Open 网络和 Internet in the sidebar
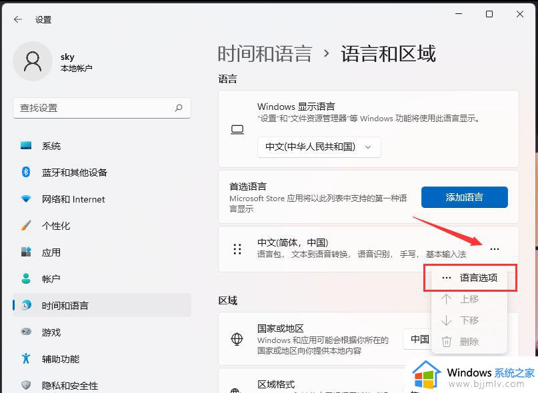Viewport: 538px width, 393px height. click(102, 198)
